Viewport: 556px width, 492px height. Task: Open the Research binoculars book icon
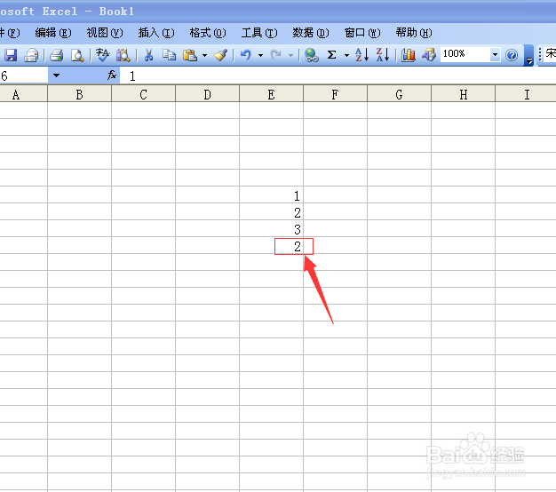[123, 55]
